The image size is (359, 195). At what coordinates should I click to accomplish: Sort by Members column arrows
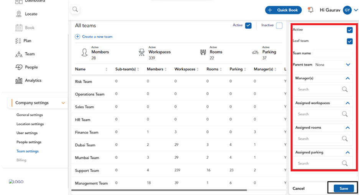click(166, 69)
